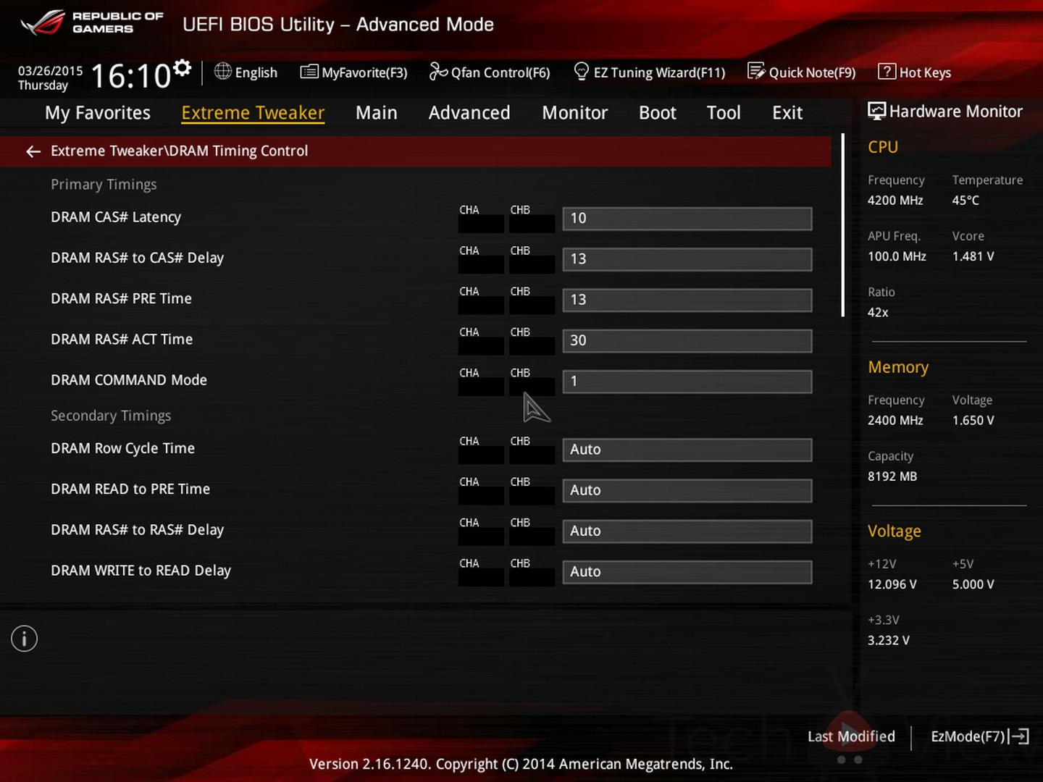Click the +12V reading 12.096 V

pyautogui.click(x=892, y=584)
